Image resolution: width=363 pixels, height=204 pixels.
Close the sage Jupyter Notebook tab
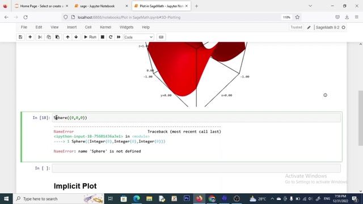126,6
